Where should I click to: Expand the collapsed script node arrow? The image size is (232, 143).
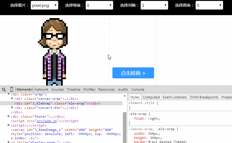9,125
